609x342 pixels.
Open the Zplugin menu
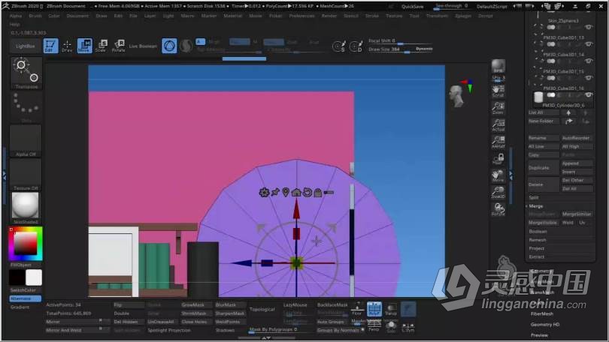click(463, 16)
